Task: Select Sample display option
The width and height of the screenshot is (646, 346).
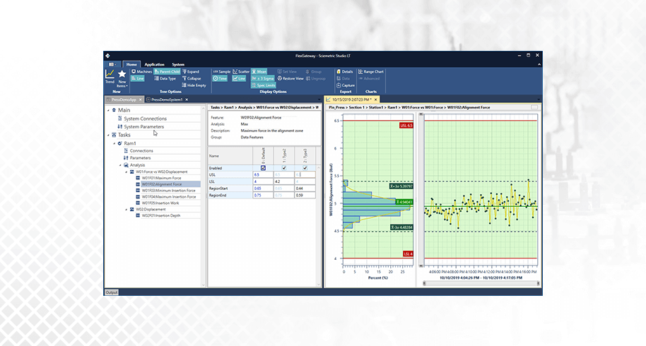Action: [x=222, y=71]
